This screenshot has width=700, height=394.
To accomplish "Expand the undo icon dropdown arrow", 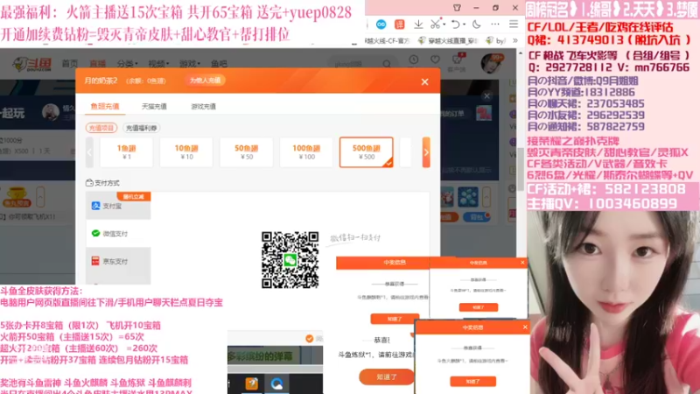I will point(465,25).
